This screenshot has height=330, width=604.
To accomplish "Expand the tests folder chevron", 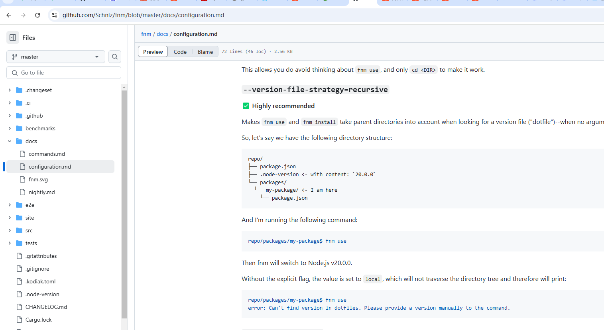I will coord(10,243).
